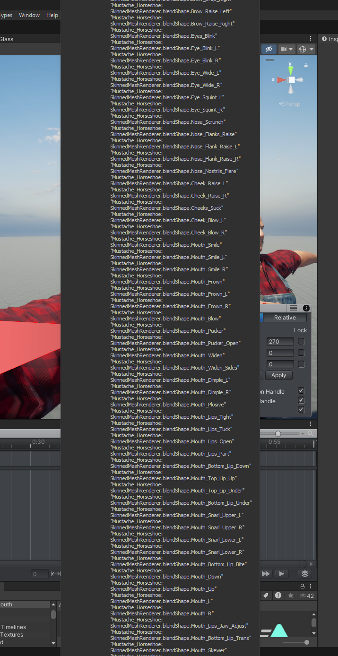This screenshot has height=656, width=338.
Task: Open the Help menu
Action: click(x=52, y=15)
